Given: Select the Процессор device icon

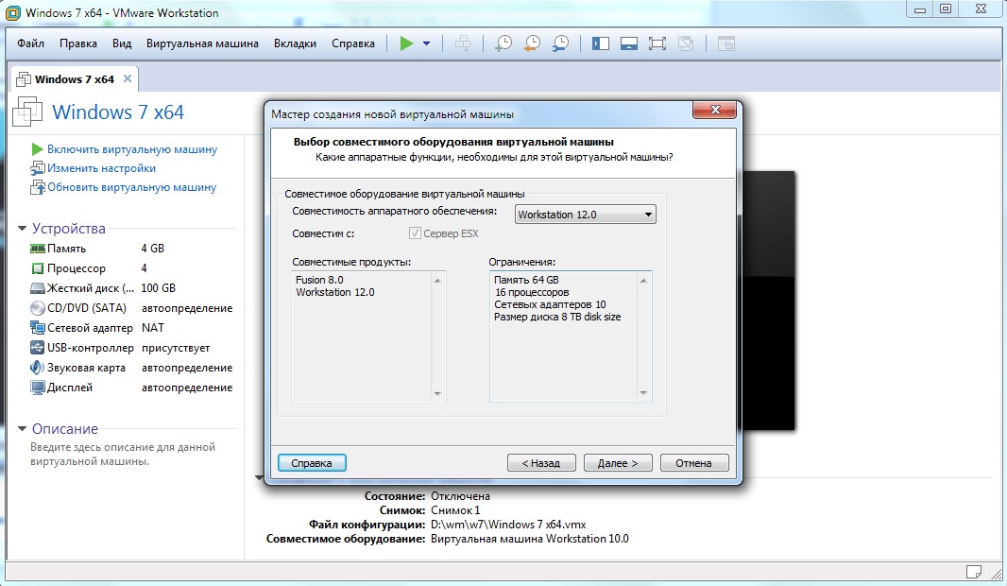Looking at the screenshot, I should point(37,268).
